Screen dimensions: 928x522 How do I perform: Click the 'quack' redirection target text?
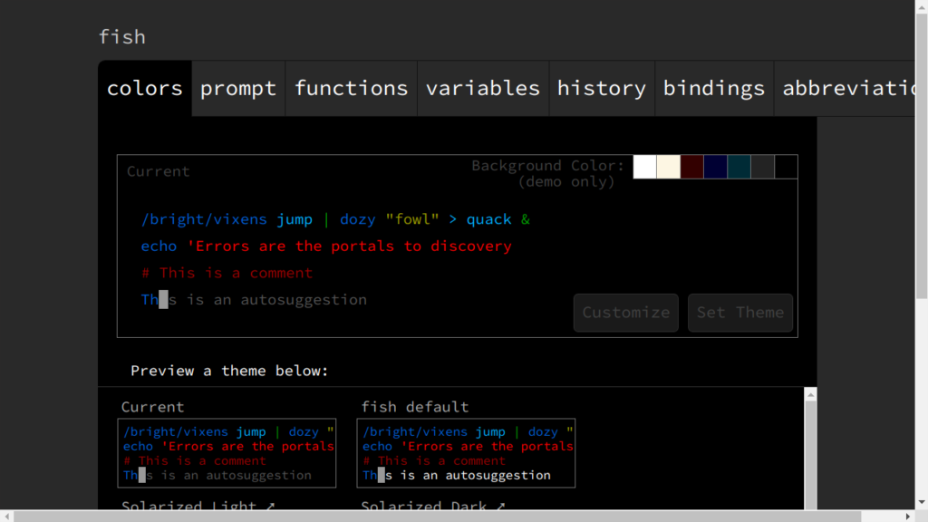click(x=488, y=219)
